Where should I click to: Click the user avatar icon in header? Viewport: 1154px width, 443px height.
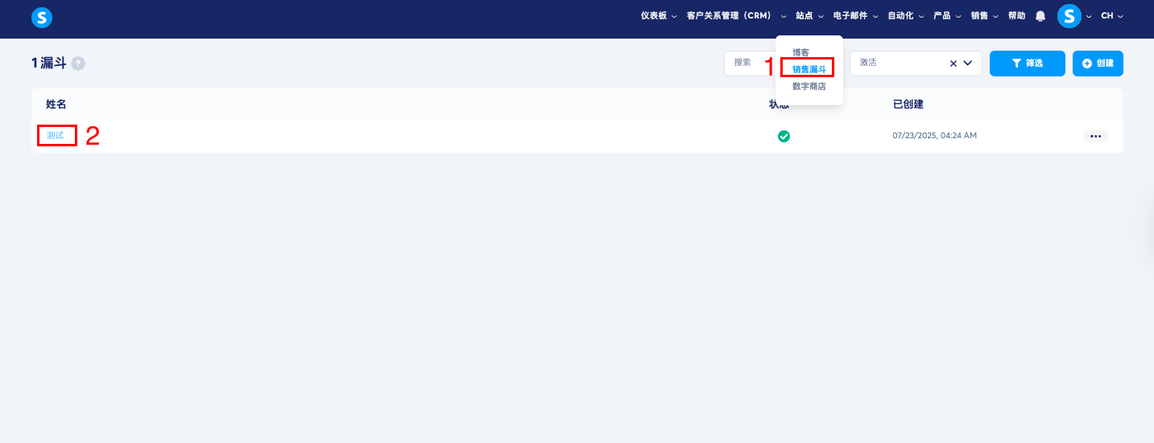pos(1069,16)
